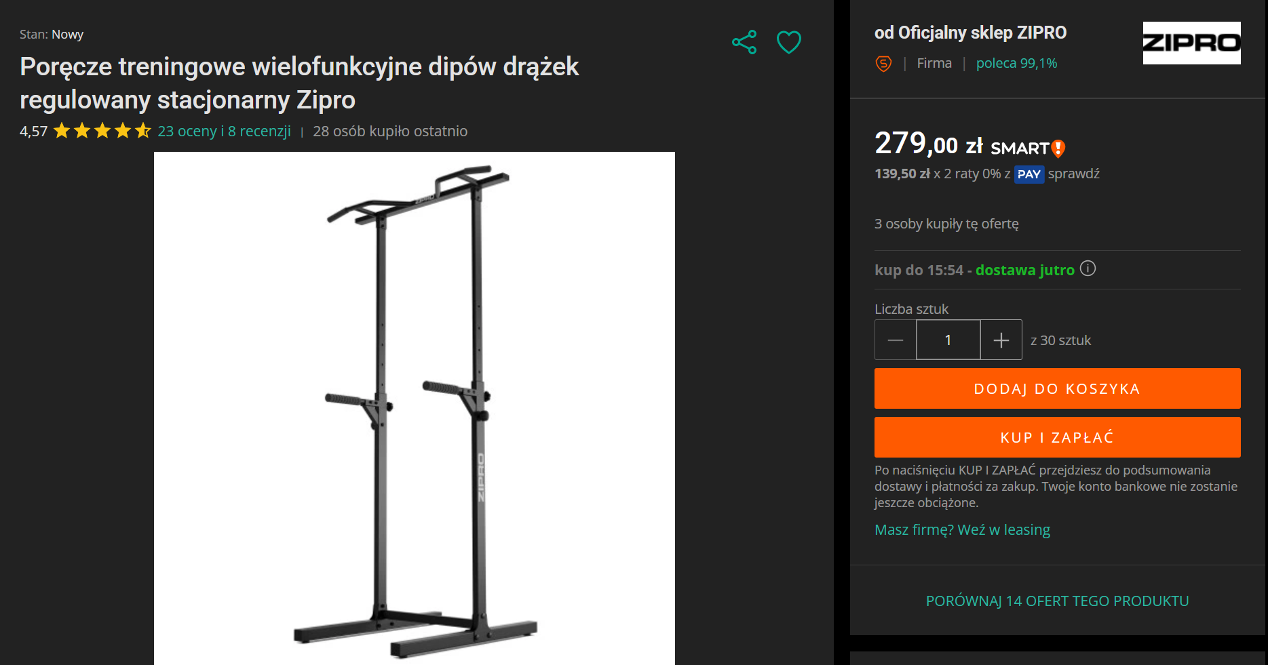Viewport: 1268px width, 665px height.
Task: Click the star rating icons
Action: [102, 131]
